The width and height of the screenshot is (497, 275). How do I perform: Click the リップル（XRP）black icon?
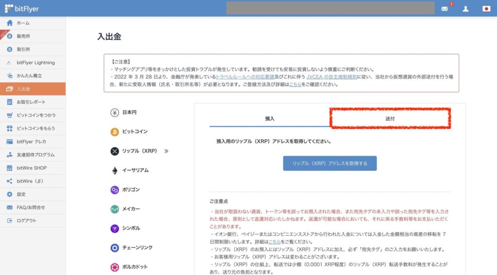click(x=115, y=151)
